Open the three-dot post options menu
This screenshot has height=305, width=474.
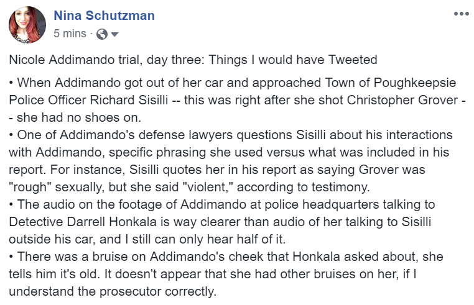tap(461, 14)
